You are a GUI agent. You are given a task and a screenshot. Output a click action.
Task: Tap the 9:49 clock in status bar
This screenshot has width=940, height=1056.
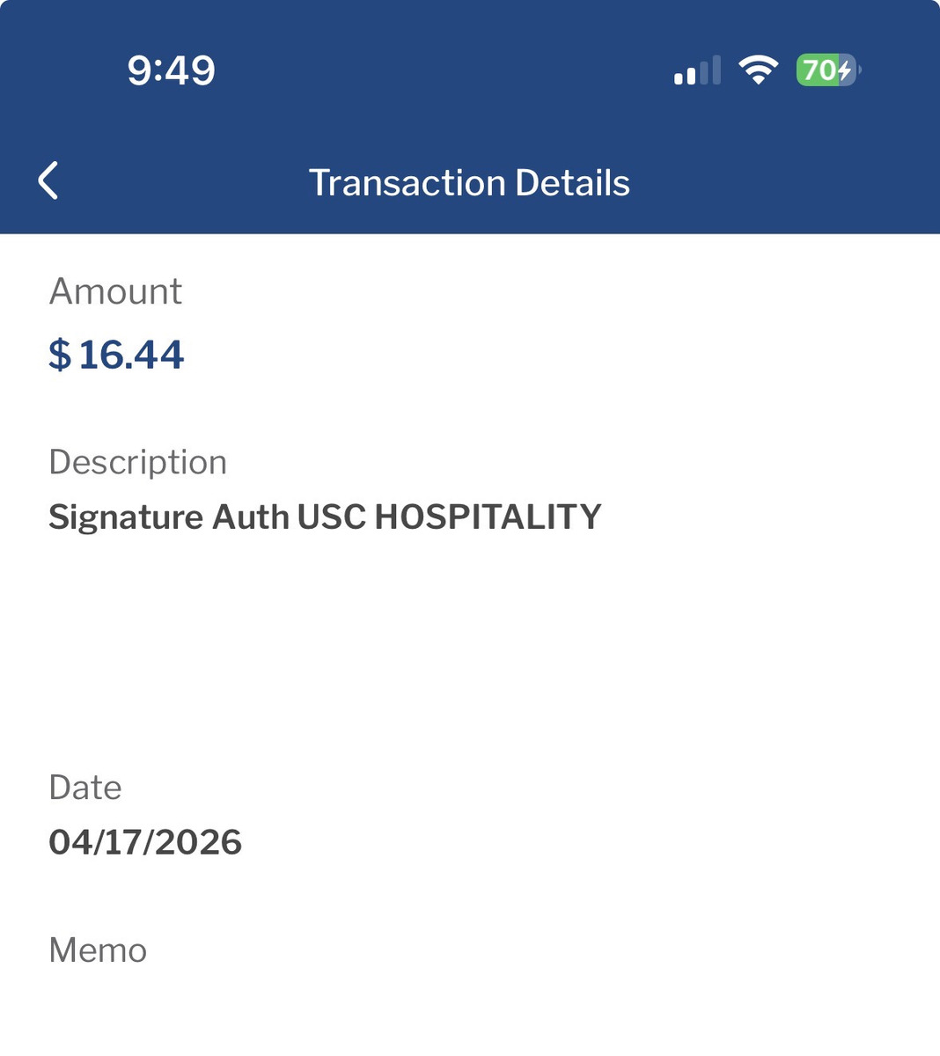click(x=171, y=70)
